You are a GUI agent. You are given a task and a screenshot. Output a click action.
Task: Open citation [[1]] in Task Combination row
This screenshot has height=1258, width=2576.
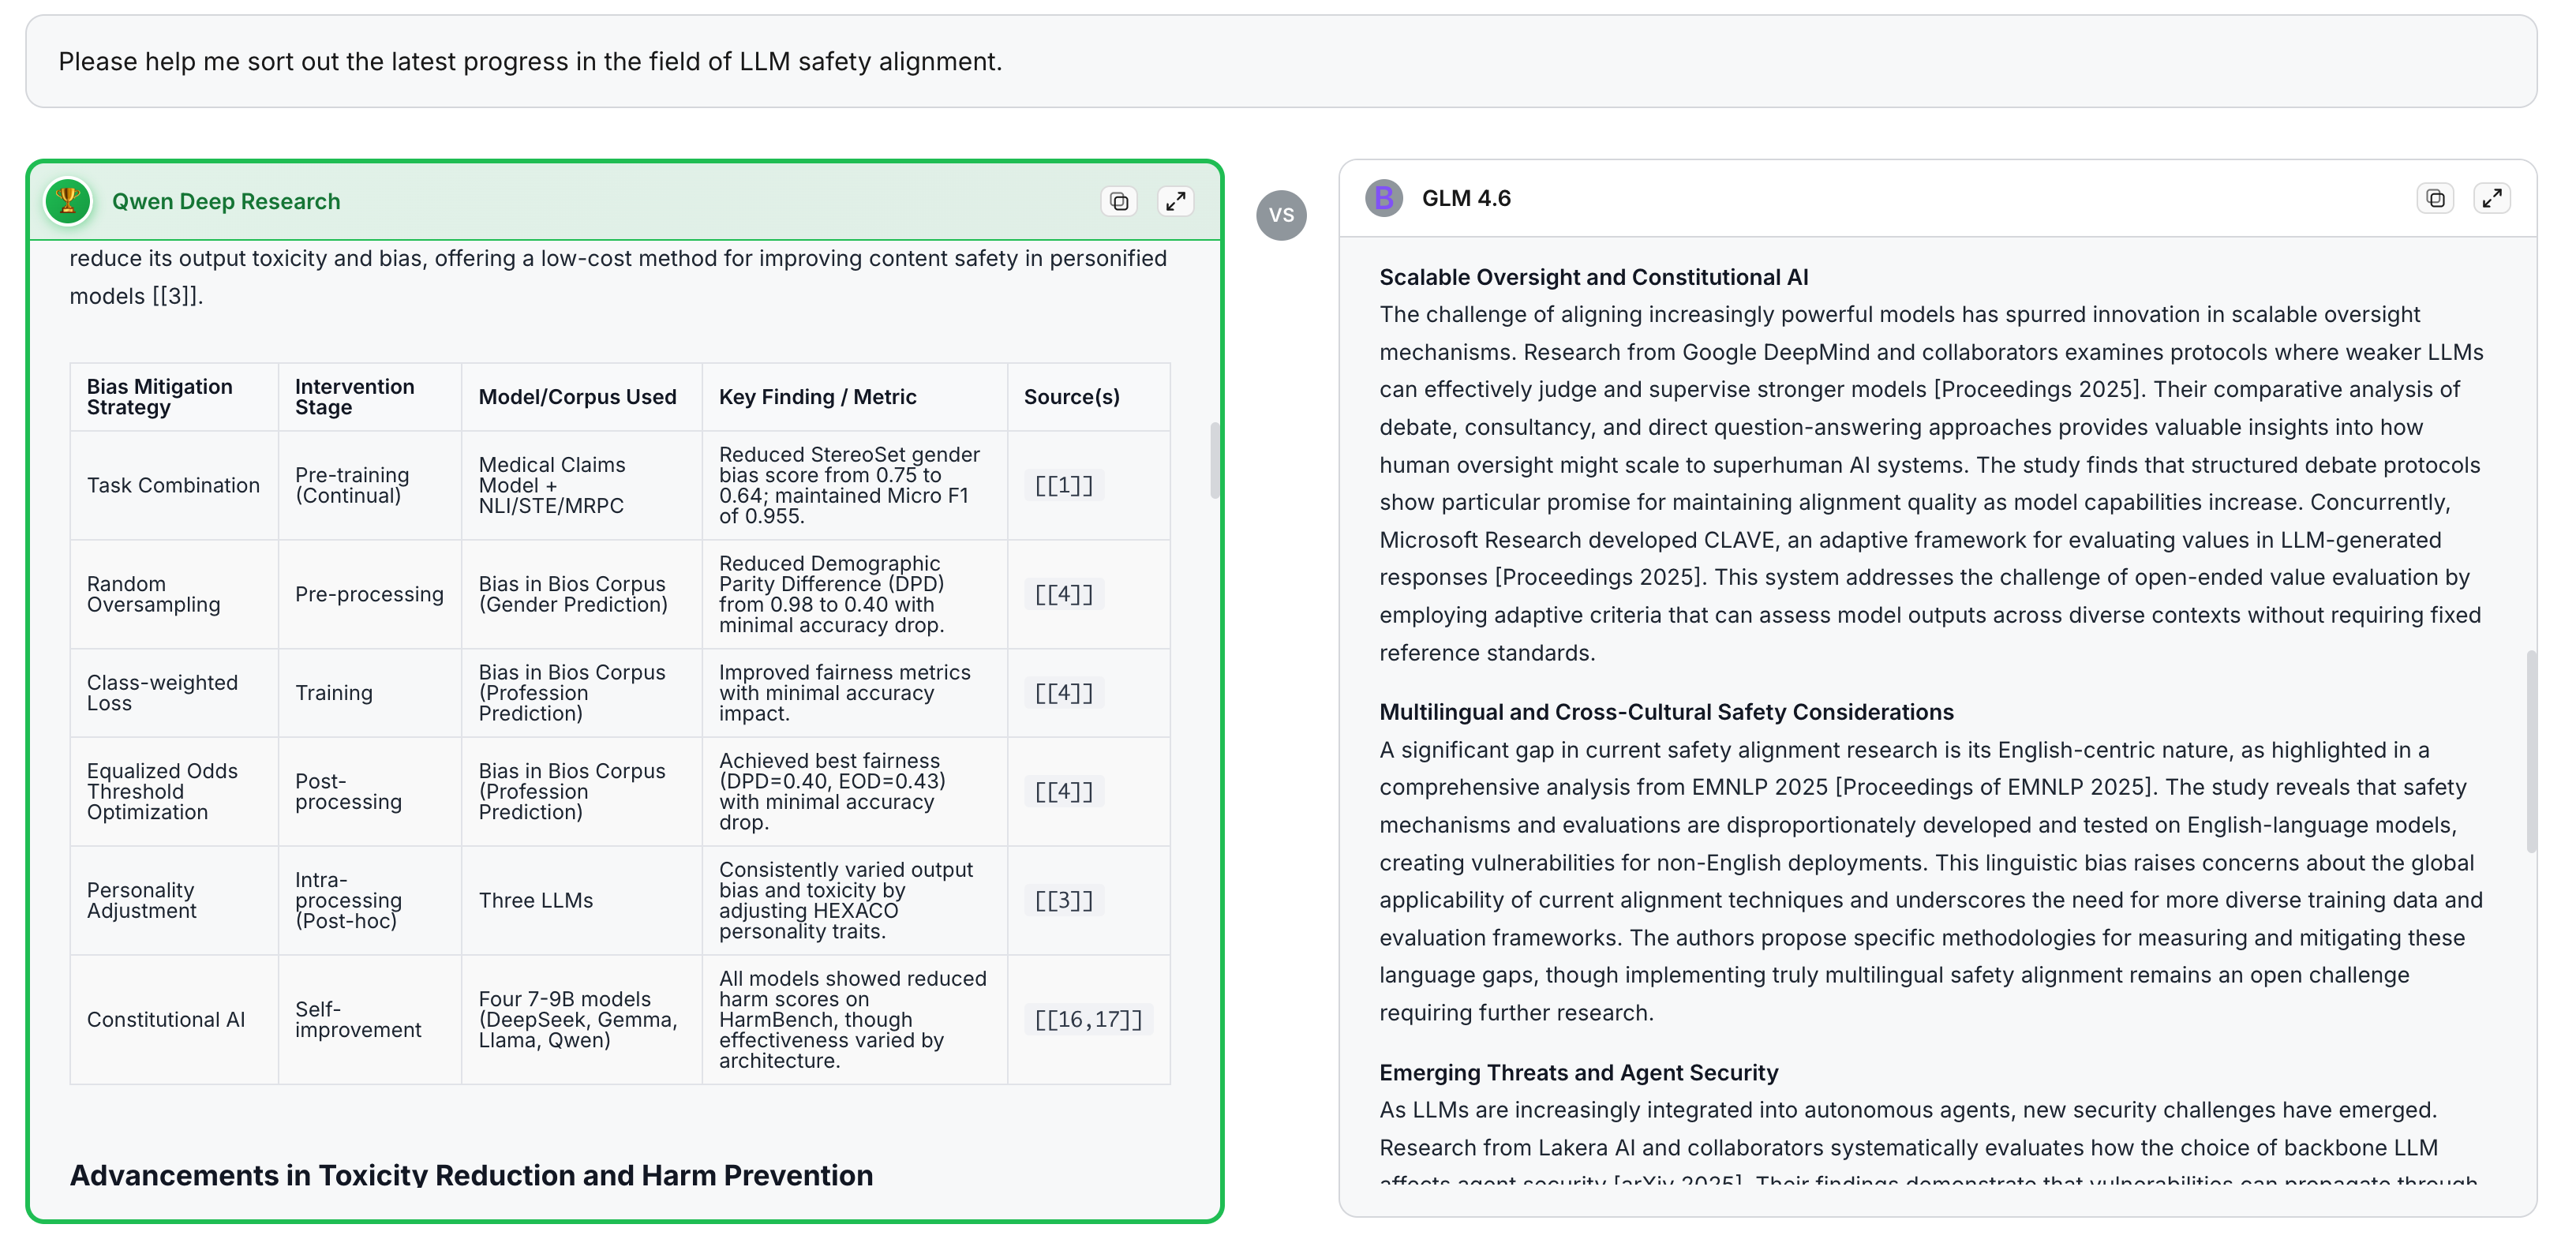point(1063,486)
